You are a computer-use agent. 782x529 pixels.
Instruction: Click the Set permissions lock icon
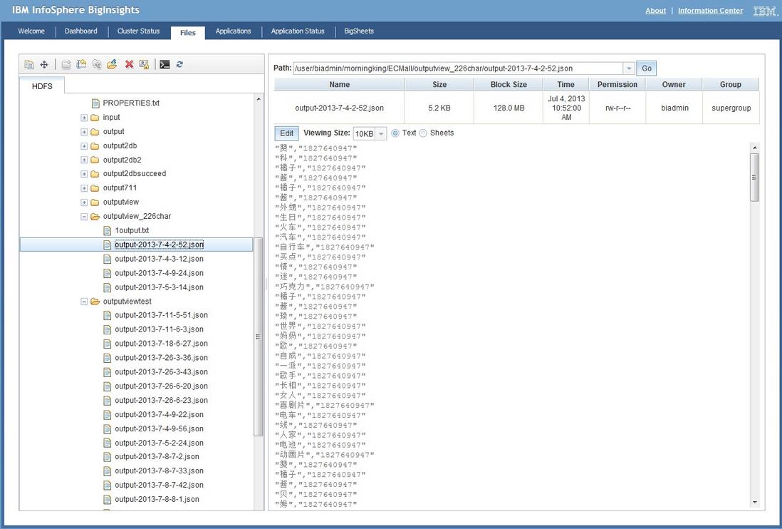pyautogui.click(x=144, y=64)
